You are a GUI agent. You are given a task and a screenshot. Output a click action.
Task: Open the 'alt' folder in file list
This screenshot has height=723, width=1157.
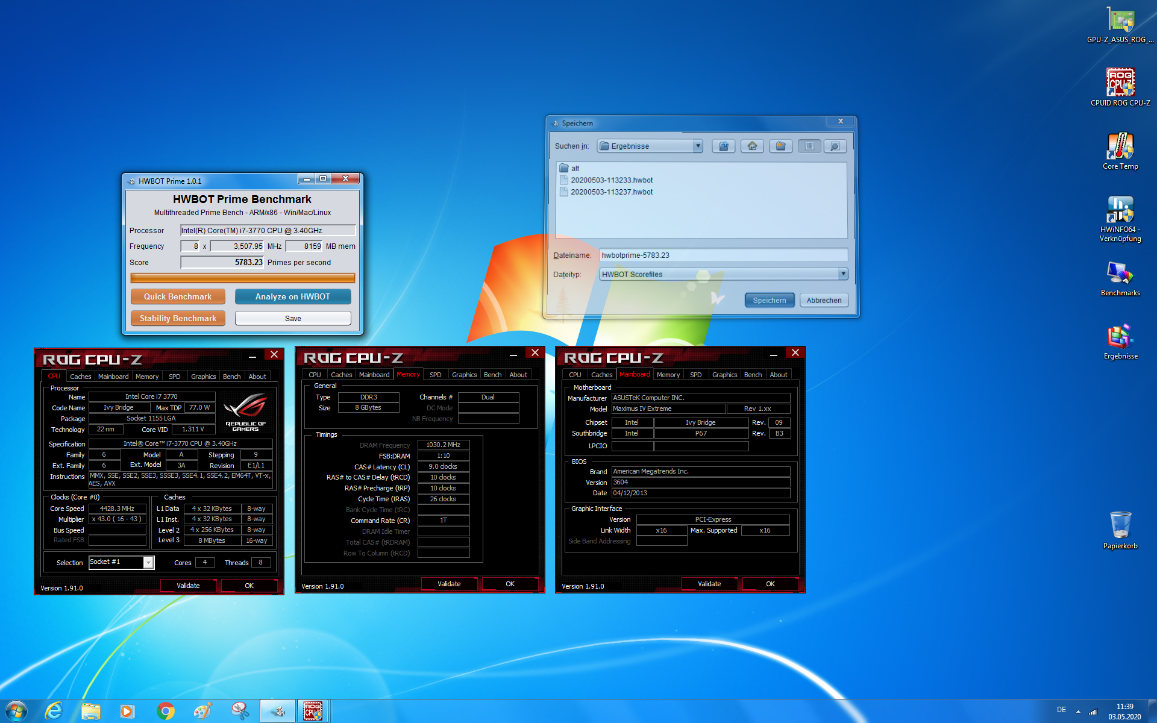[x=569, y=168]
